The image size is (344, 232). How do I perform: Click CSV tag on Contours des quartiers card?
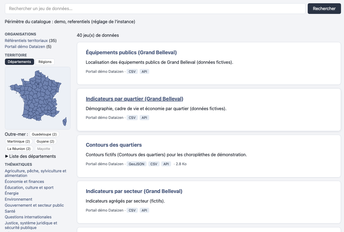coord(154,164)
